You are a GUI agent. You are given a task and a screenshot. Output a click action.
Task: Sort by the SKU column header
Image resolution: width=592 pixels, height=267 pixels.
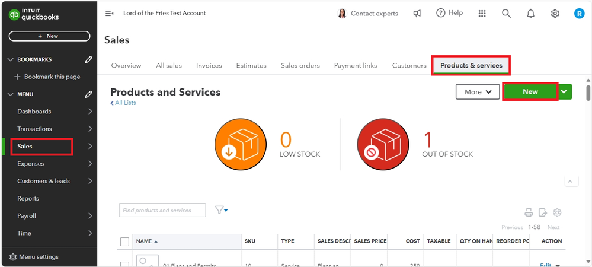click(250, 241)
